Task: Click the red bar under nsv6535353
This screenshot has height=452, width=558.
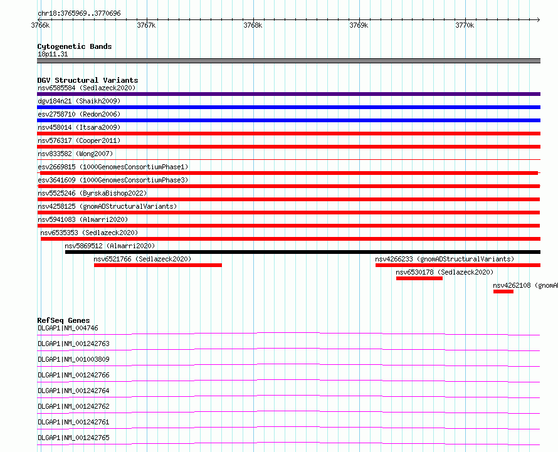Action: pyautogui.click(x=290, y=239)
